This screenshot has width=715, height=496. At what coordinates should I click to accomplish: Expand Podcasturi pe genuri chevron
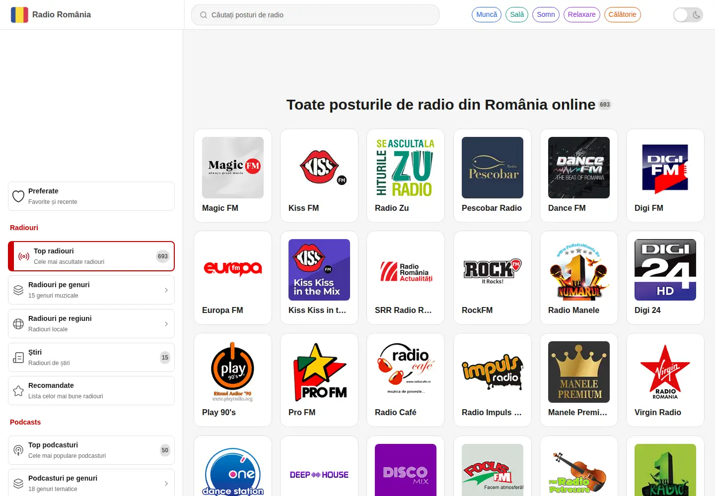pyautogui.click(x=166, y=484)
